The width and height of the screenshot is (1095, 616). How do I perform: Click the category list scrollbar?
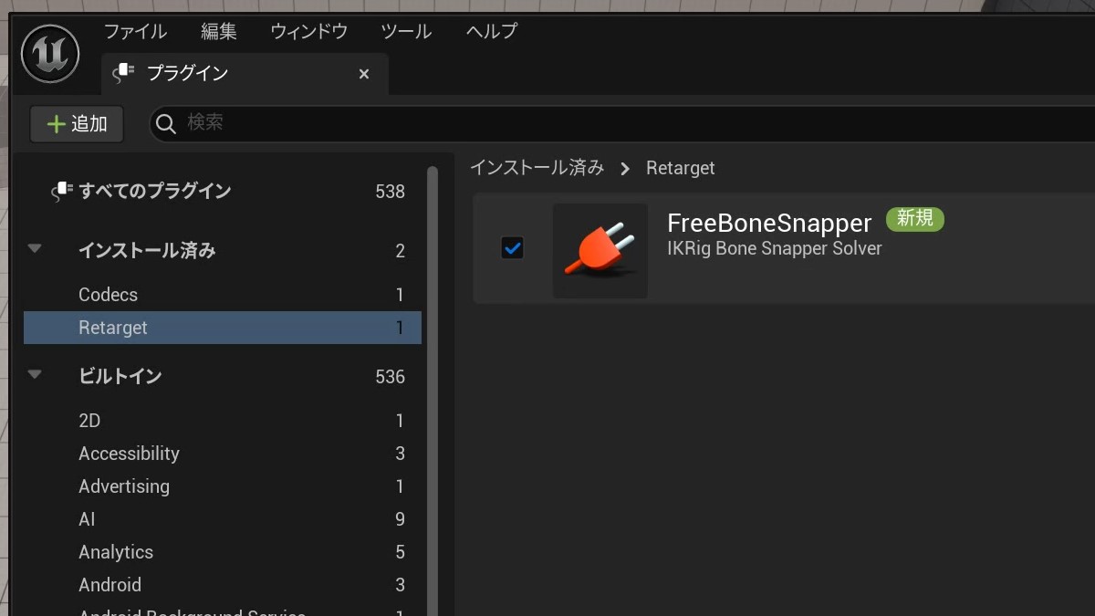[433, 391]
